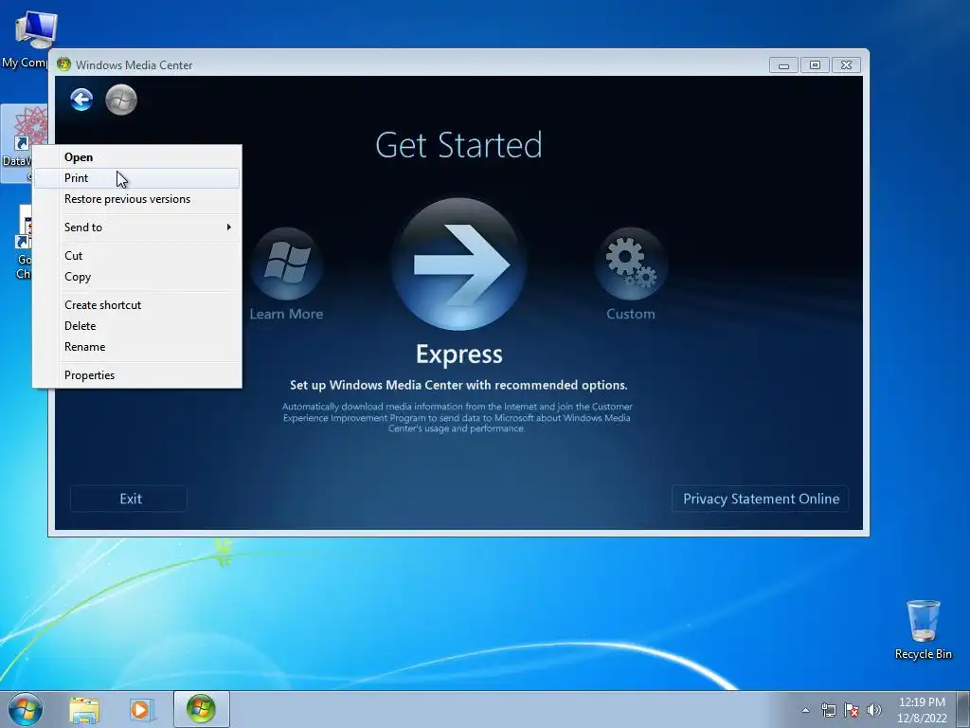The image size is (970, 728).
Task: Maximize the Windows Media Center window
Action: (x=815, y=65)
